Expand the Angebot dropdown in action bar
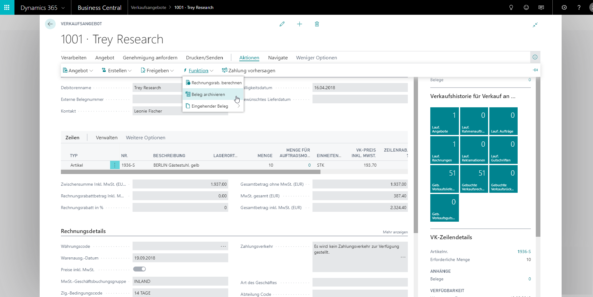Viewport: 593px width, 297px height. pos(78,70)
